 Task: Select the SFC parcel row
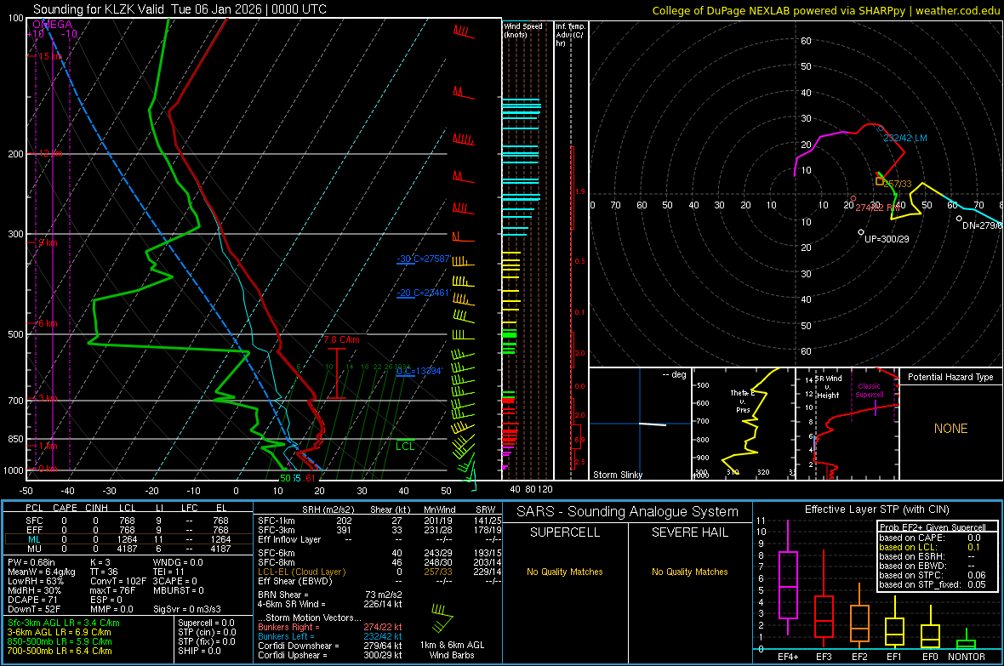click(x=128, y=521)
